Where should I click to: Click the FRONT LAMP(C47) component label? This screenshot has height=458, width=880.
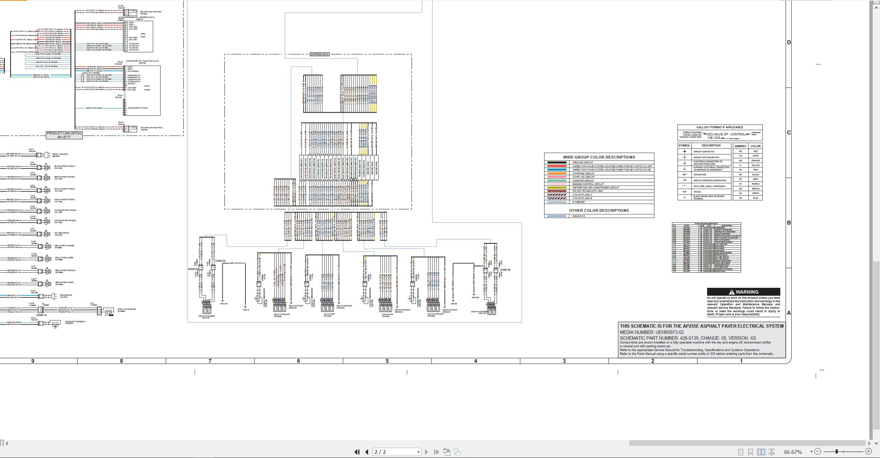(x=60, y=154)
